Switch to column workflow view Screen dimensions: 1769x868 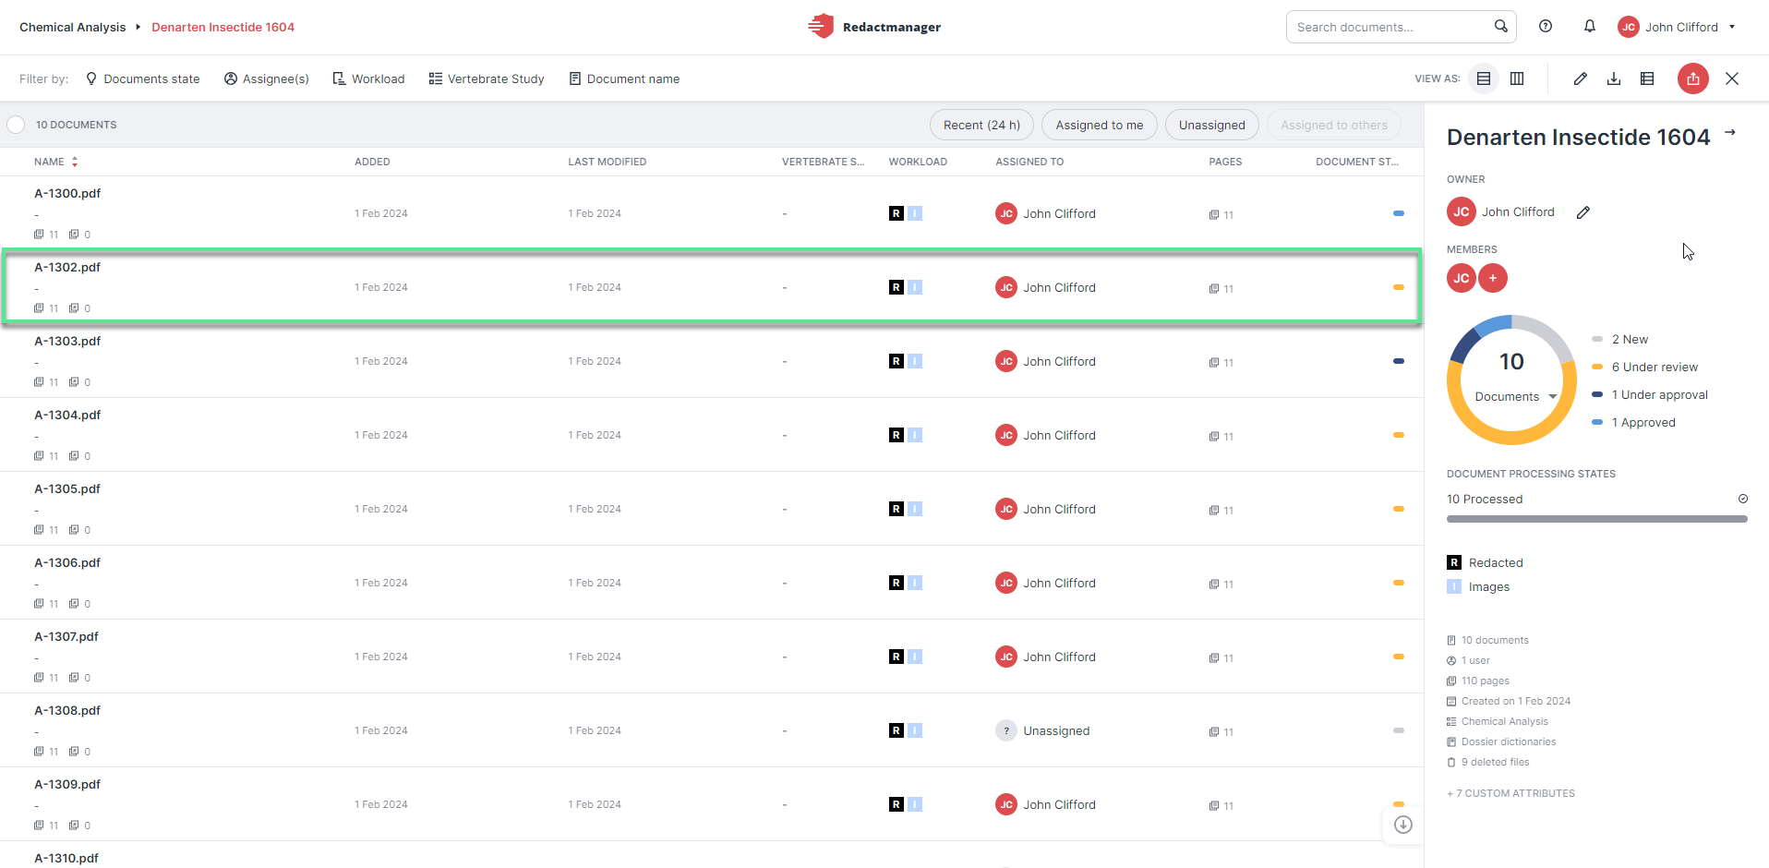click(x=1517, y=78)
